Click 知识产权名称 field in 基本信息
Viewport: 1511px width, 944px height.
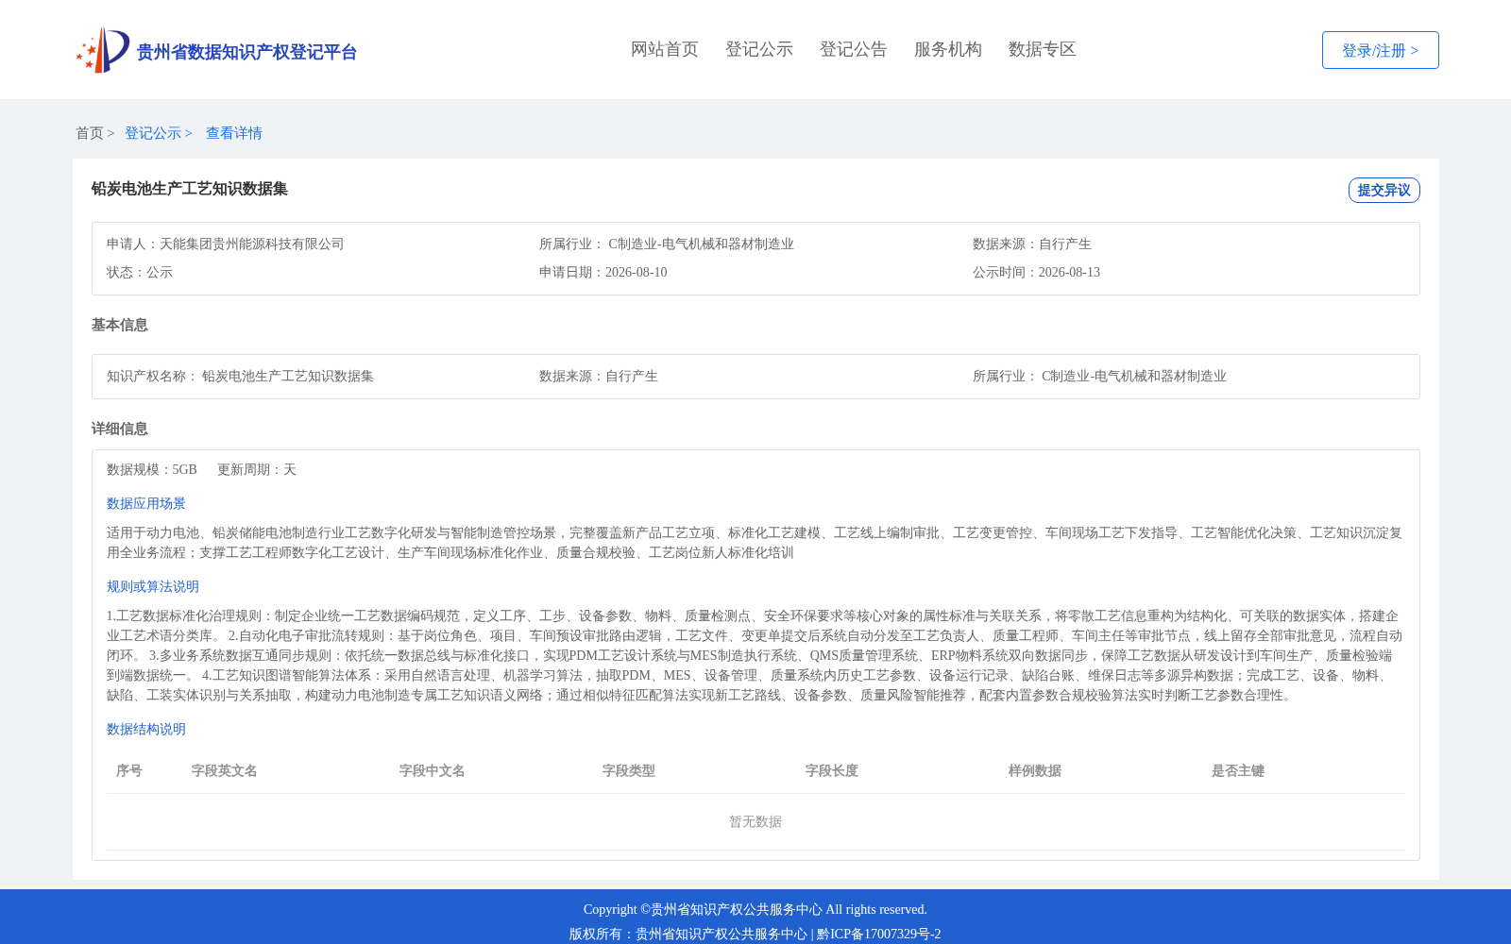coord(240,377)
